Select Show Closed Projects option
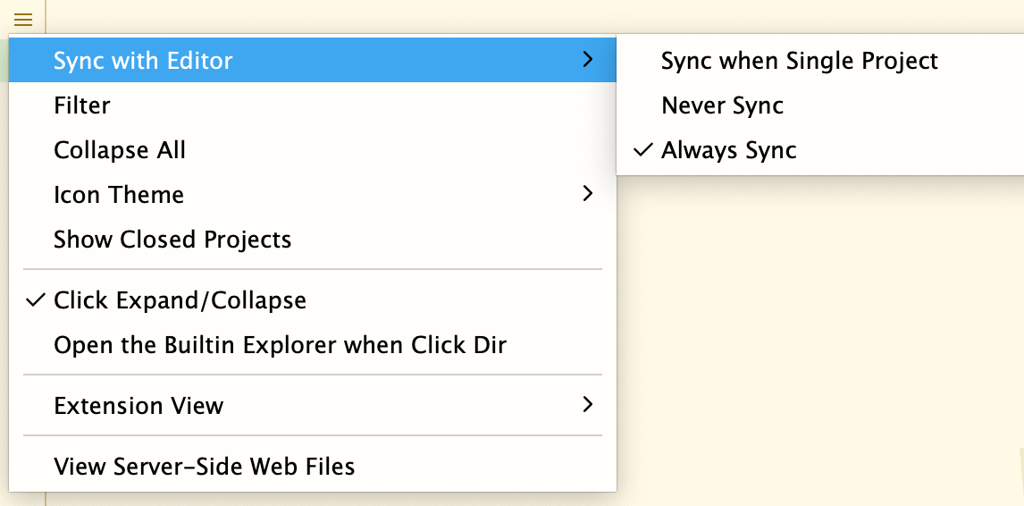 [313, 239]
